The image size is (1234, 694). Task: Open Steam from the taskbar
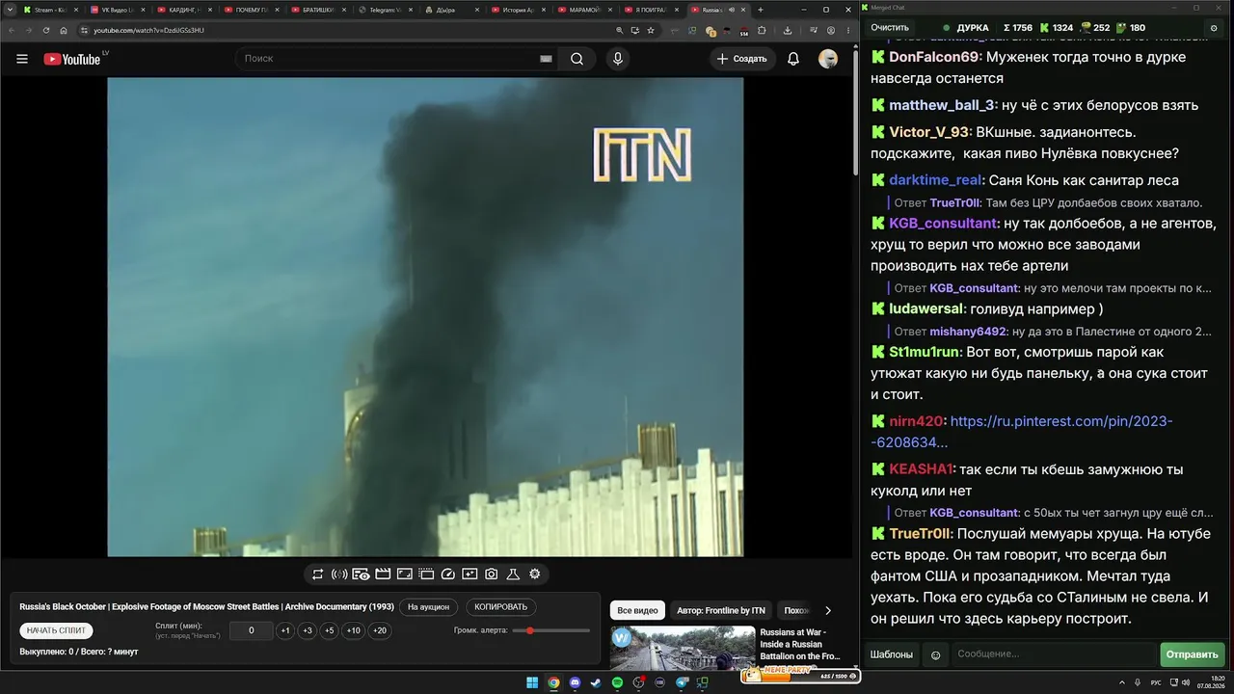tap(596, 682)
